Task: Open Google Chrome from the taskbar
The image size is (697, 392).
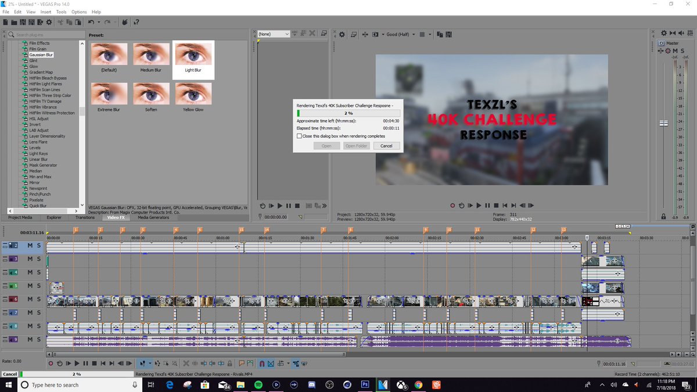Action: (418, 384)
